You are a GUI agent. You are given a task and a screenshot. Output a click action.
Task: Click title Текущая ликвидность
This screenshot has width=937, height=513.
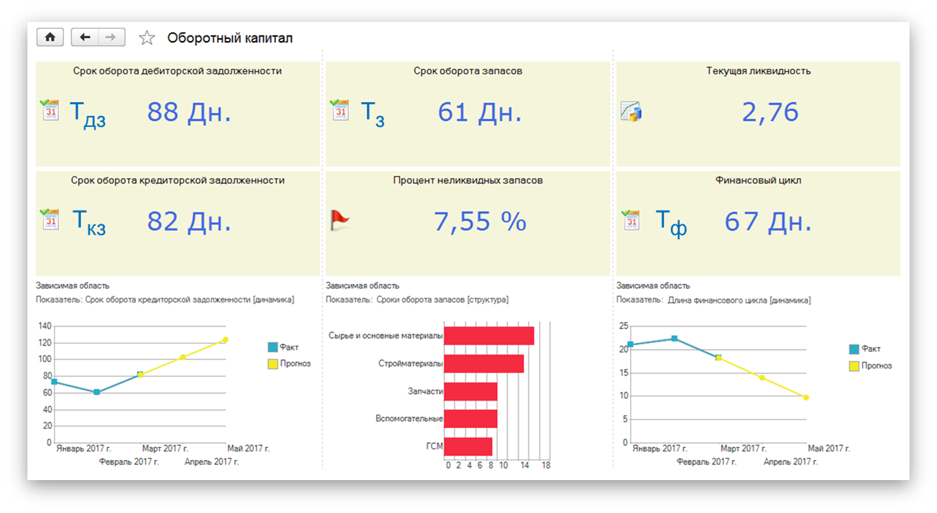point(759,71)
